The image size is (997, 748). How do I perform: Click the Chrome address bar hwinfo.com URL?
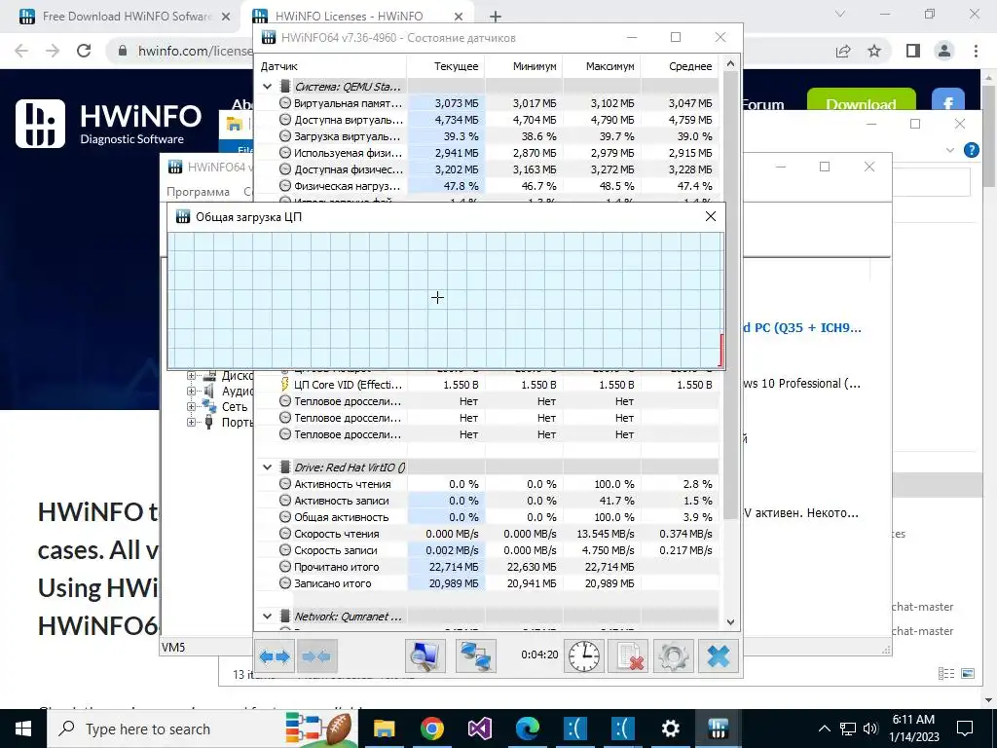coord(195,51)
